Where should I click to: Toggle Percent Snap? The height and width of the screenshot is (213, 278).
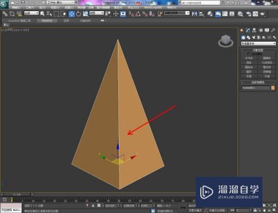point(145,14)
